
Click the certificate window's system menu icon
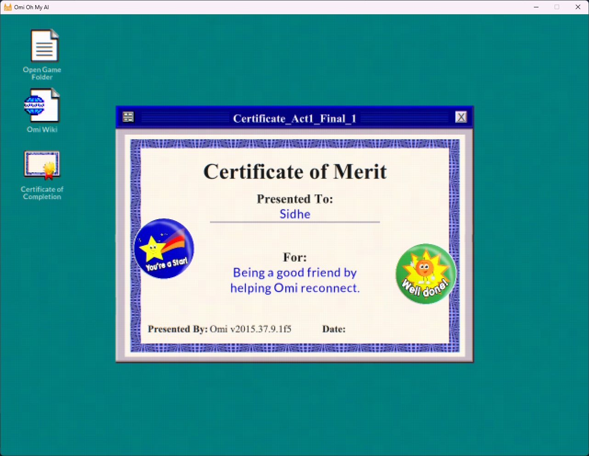pos(128,117)
